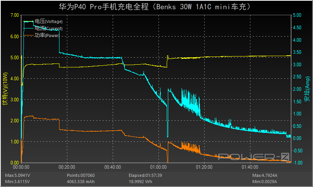Click the 01:00:00 time axis label
The image size is (313, 187).
[158, 167]
